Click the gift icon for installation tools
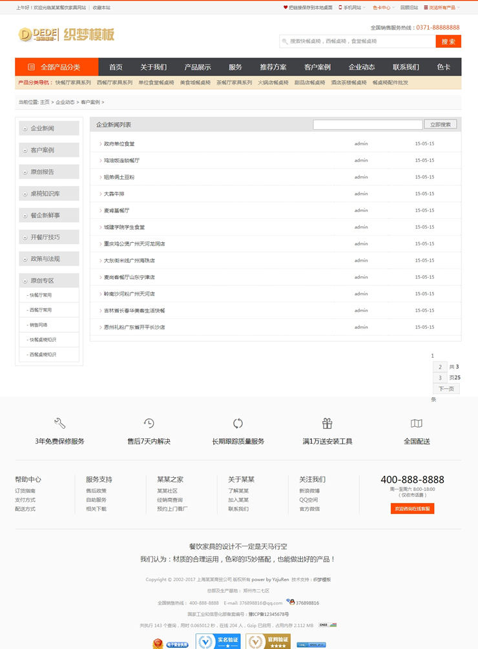This screenshot has width=478, height=649. tap(327, 424)
